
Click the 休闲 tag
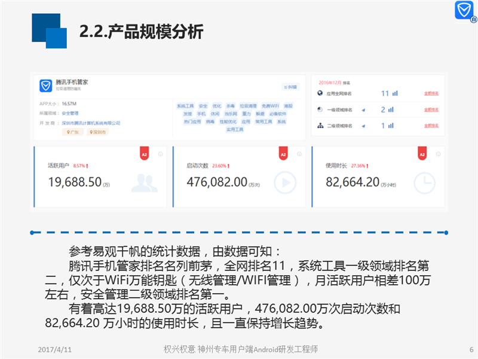215,114
